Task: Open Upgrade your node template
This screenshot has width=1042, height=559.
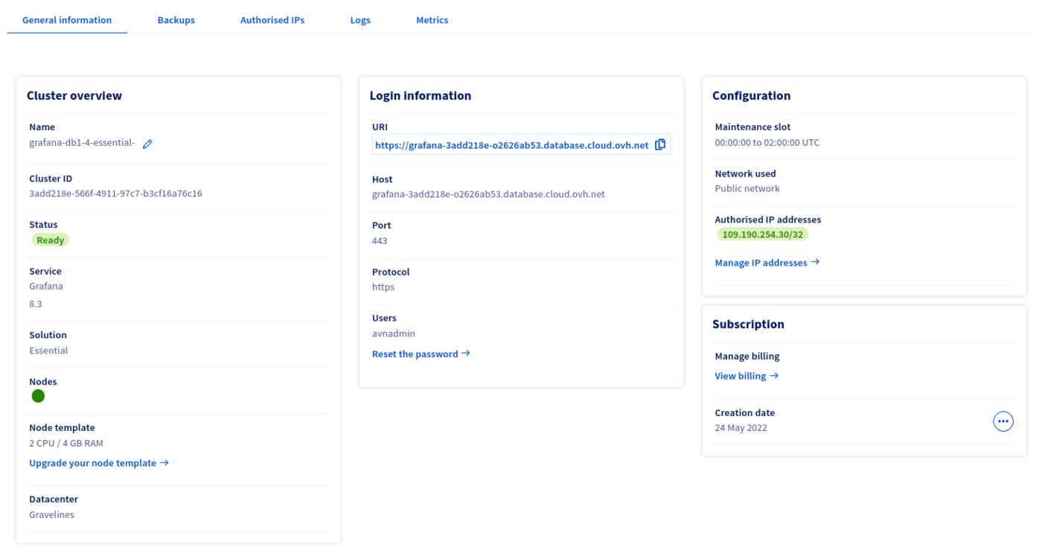Action: (x=94, y=463)
